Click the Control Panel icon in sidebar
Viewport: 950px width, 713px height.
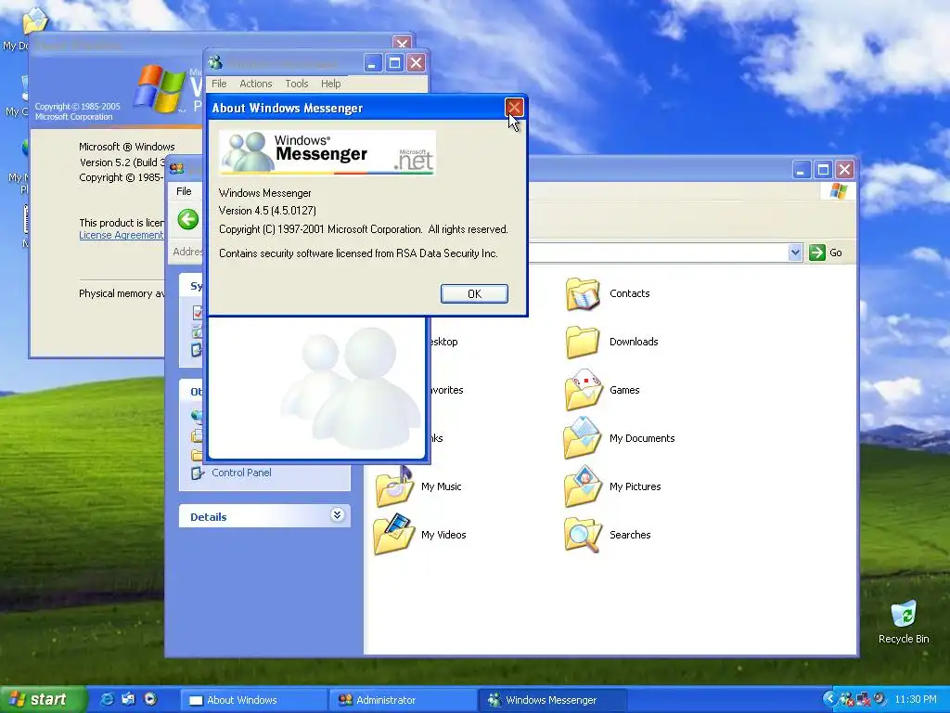point(198,473)
